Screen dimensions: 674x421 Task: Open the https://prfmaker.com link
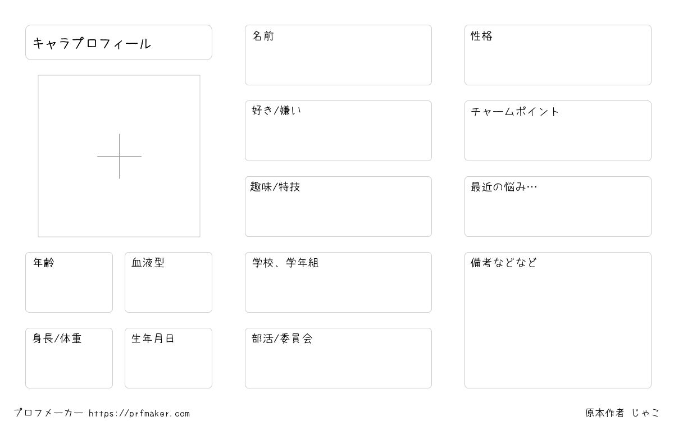139,414
